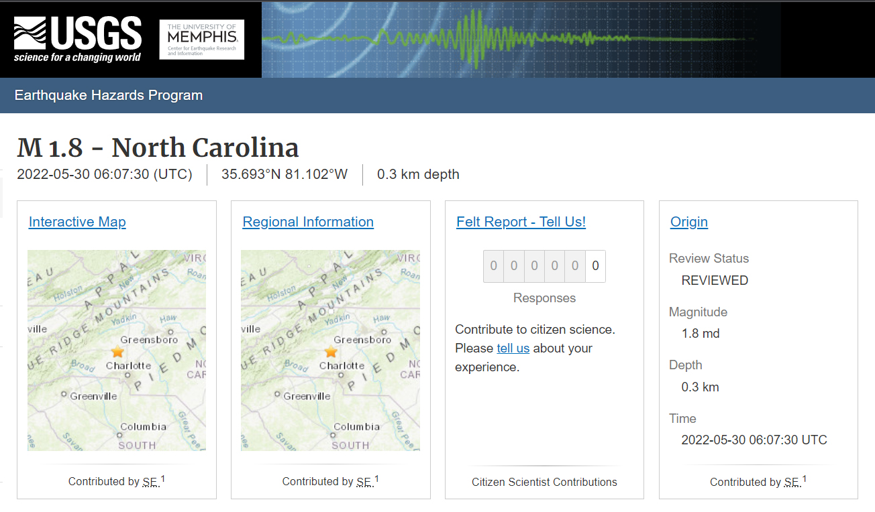Open the Interactive Map link
This screenshot has width=875, height=512.
pos(77,222)
